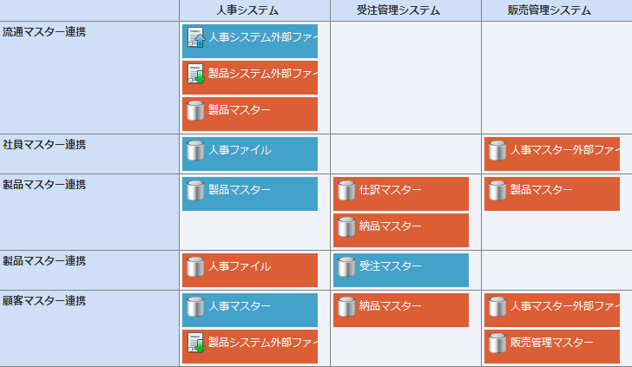Select the 社員マスター連携 row label
Screen dimensions: 632x367
pyautogui.click(x=44, y=145)
